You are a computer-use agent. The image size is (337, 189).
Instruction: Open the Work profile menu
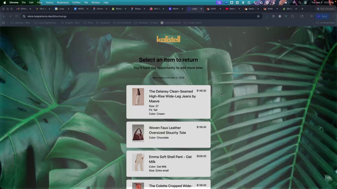(x=322, y=16)
